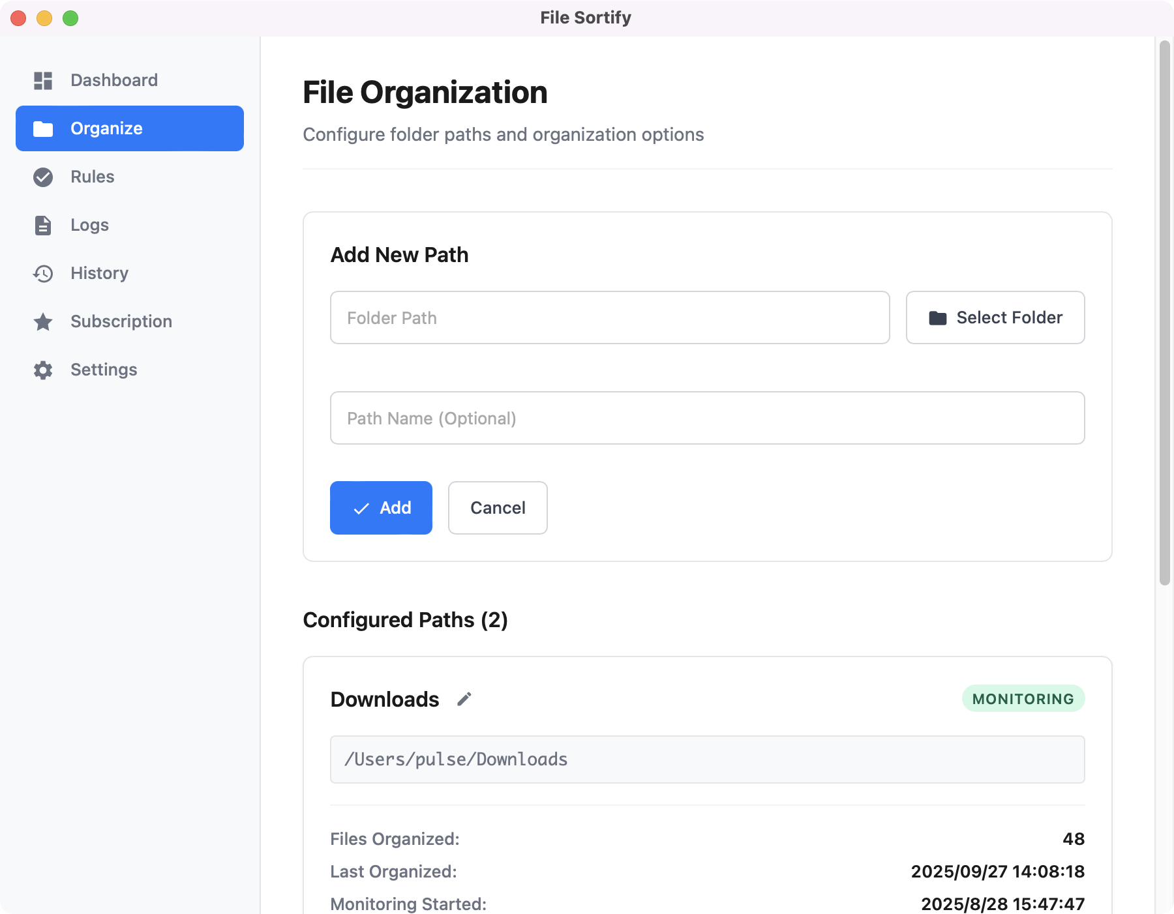Focus the Folder Path input field
Image resolution: width=1174 pixels, height=914 pixels.
610,317
